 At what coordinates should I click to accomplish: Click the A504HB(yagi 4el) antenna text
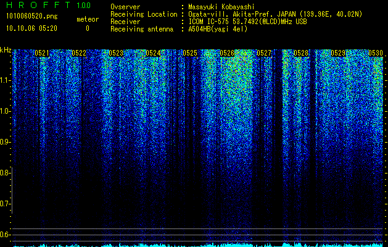(x=218, y=29)
